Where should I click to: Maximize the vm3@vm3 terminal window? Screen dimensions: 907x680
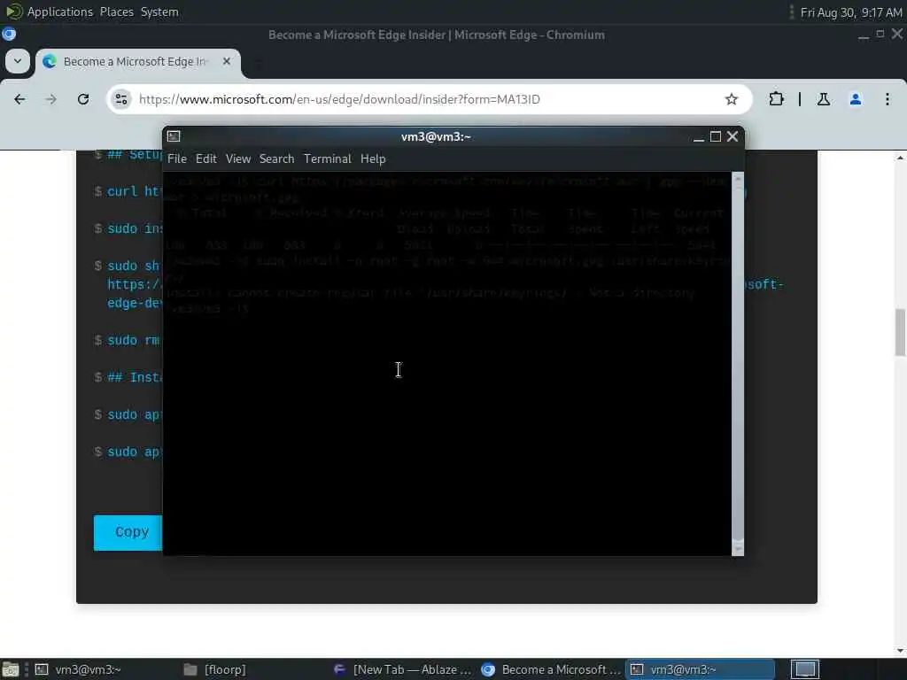coord(716,136)
